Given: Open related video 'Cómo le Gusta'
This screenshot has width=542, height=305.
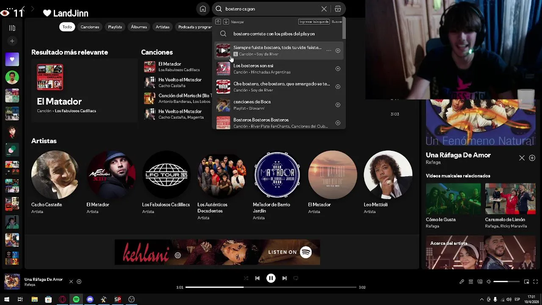Looking at the screenshot, I should pyautogui.click(x=453, y=205).
